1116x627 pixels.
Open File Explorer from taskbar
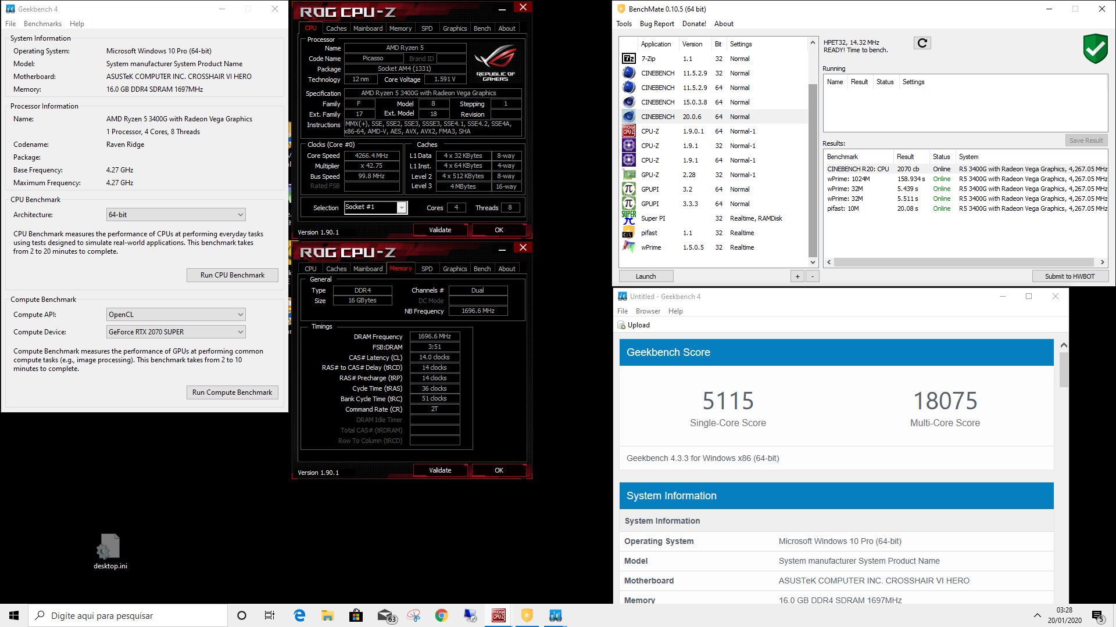[327, 615]
